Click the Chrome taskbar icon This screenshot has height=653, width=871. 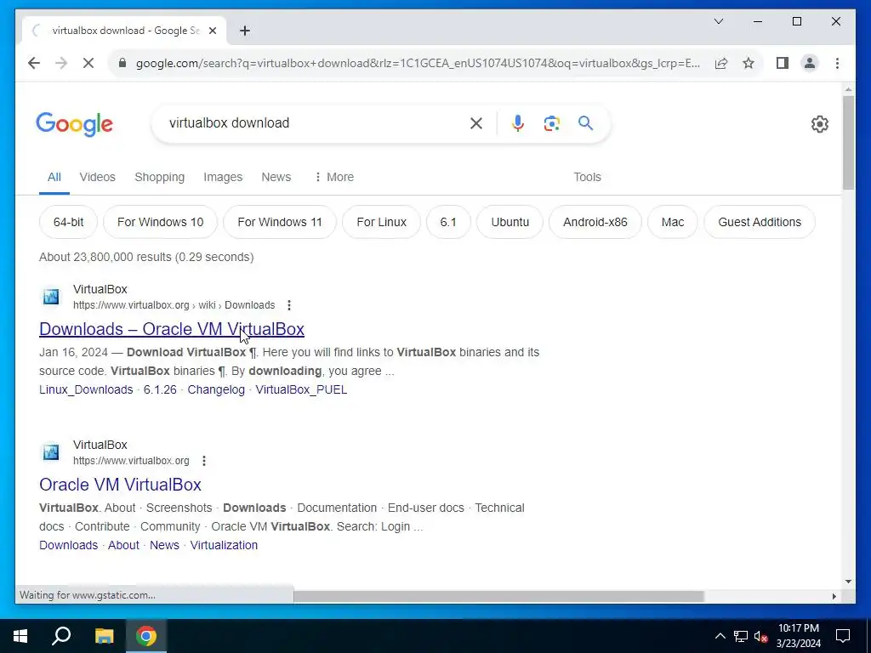point(146,636)
